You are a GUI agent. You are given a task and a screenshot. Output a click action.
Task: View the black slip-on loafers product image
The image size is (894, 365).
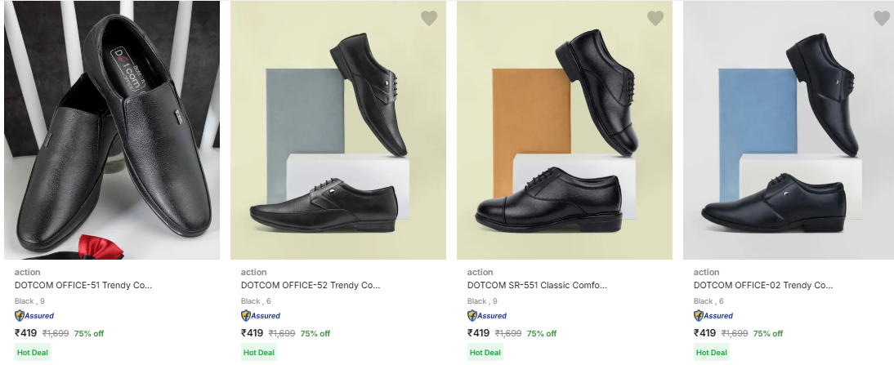(x=112, y=131)
